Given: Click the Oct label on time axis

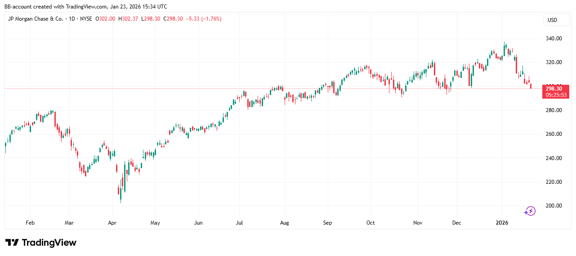Looking at the screenshot, I should coord(371,223).
